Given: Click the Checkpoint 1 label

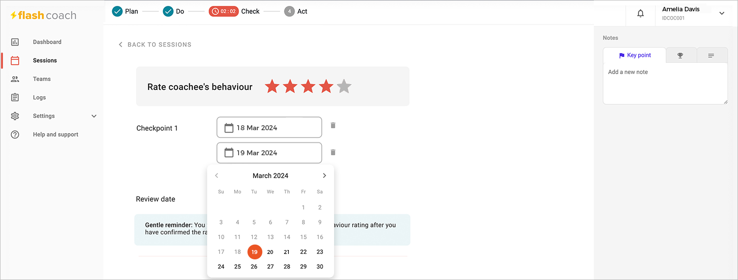Looking at the screenshot, I should (x=157, y=128).
